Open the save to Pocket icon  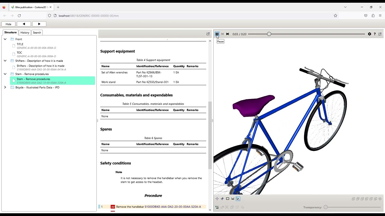[366, 16]
